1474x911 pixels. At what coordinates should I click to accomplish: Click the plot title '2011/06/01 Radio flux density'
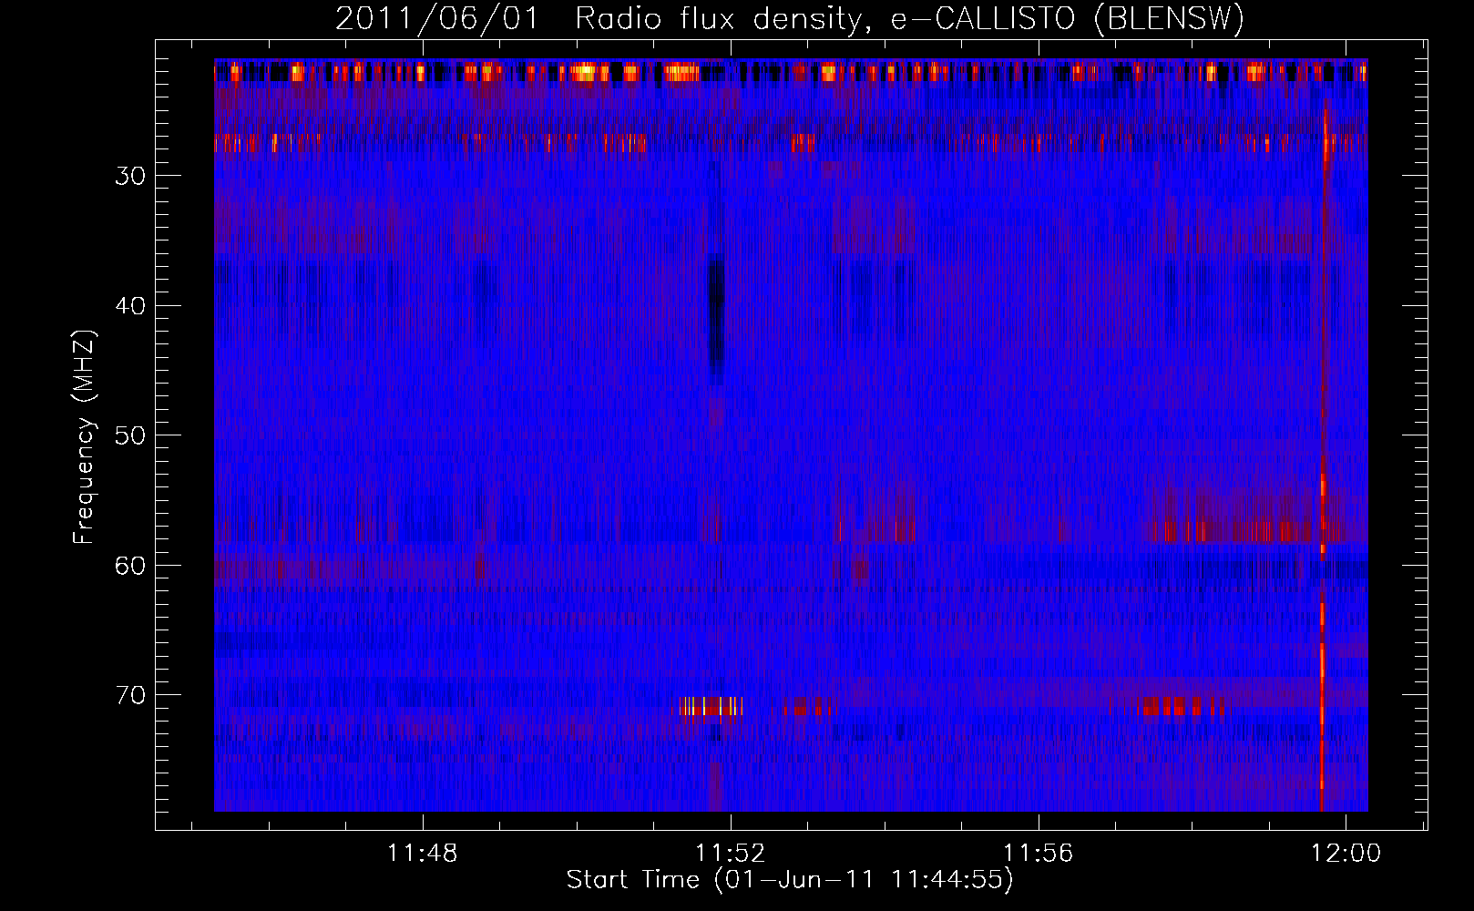[x=790, y=18]
